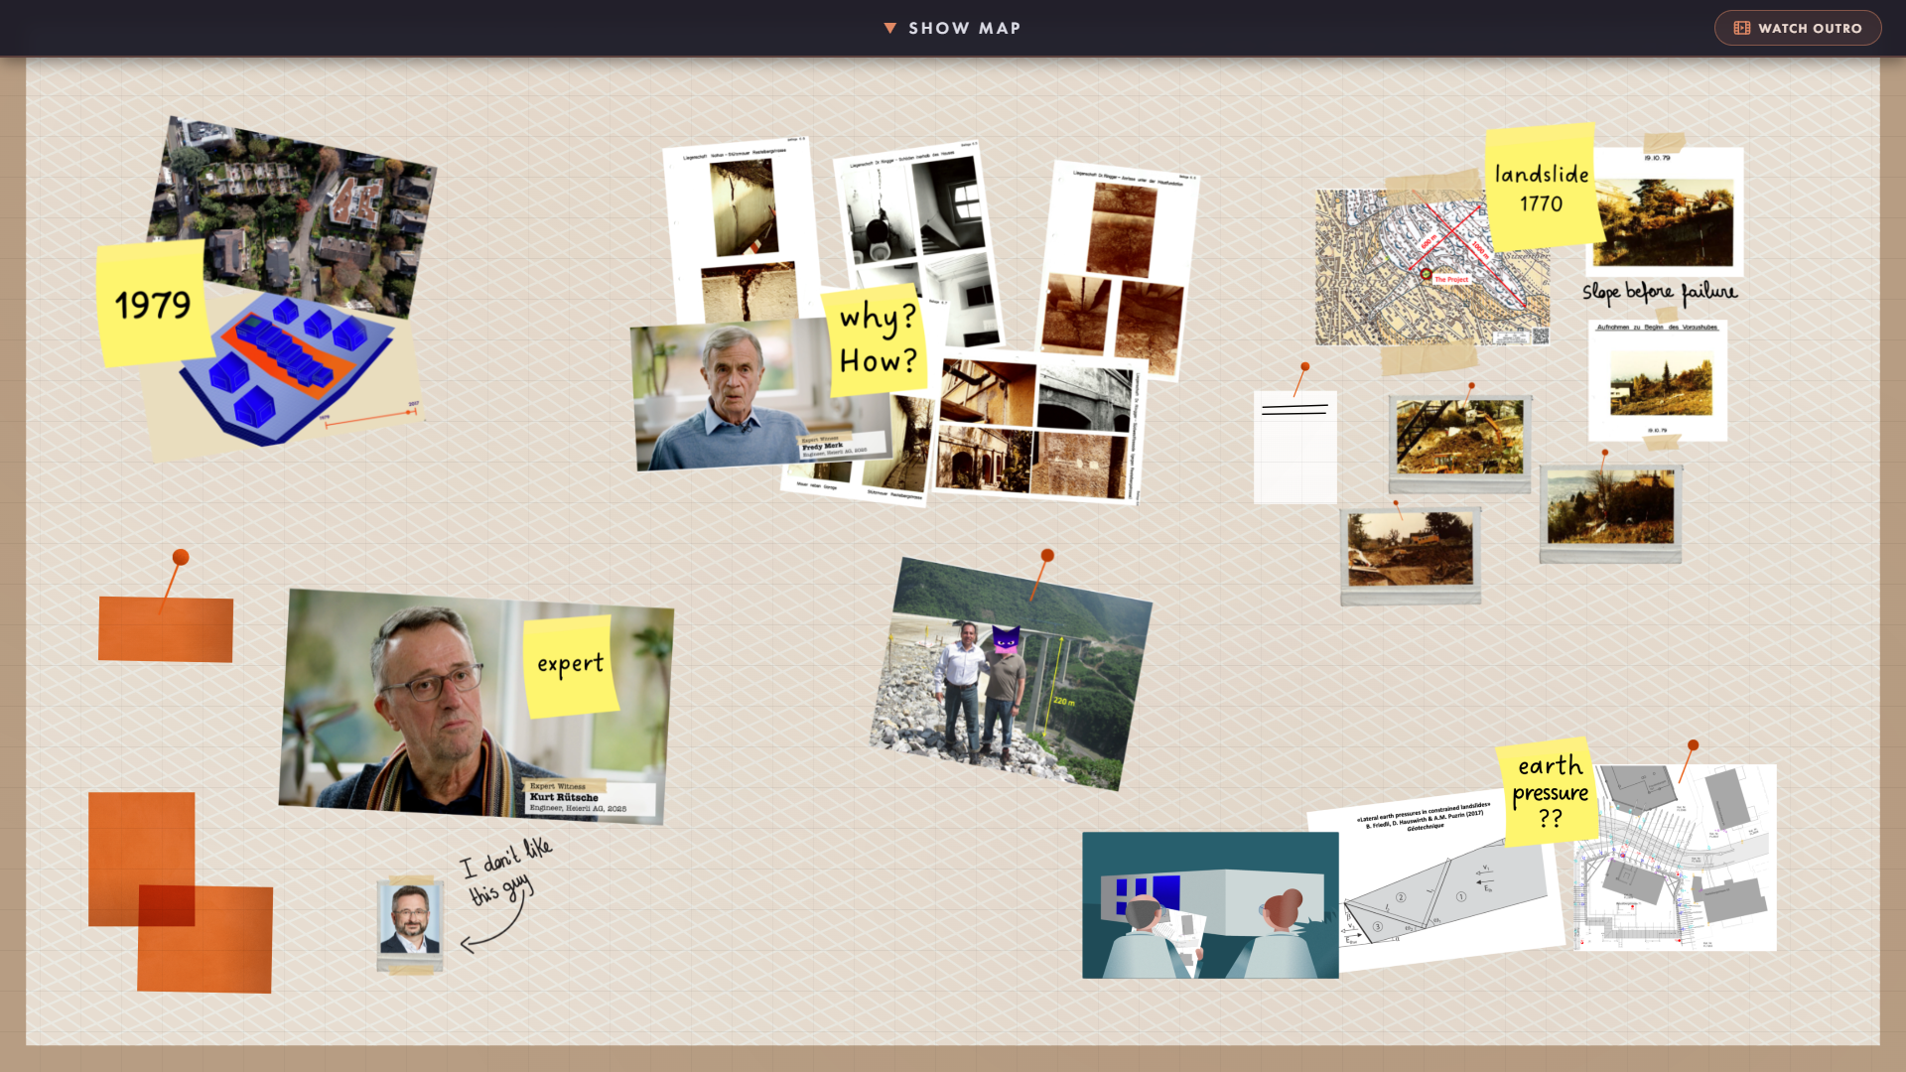Expand the SHOW MAP dropdown arrow
Image resolution: width=1906 pixels, height=1072 pixels.
click(890, 28)
